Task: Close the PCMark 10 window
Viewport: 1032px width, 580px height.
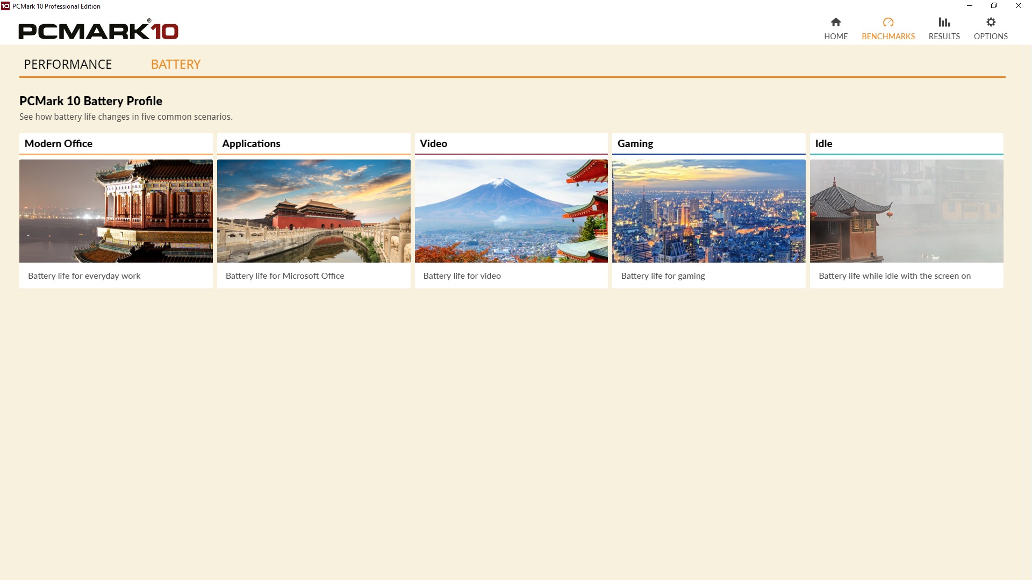Action: click(1019, 6)
